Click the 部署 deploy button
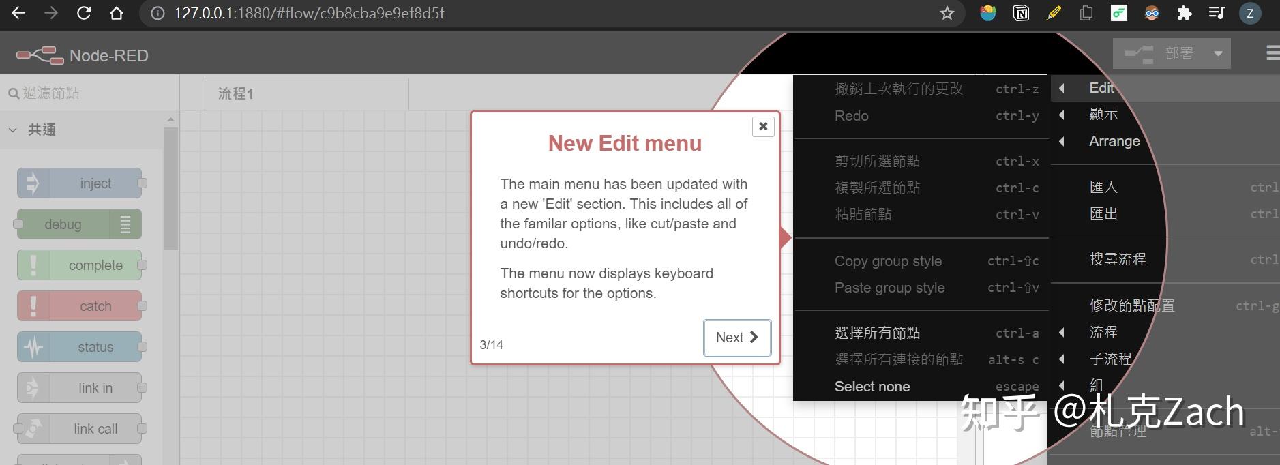Screen dimensions: 1280x465 [1159, 53]
